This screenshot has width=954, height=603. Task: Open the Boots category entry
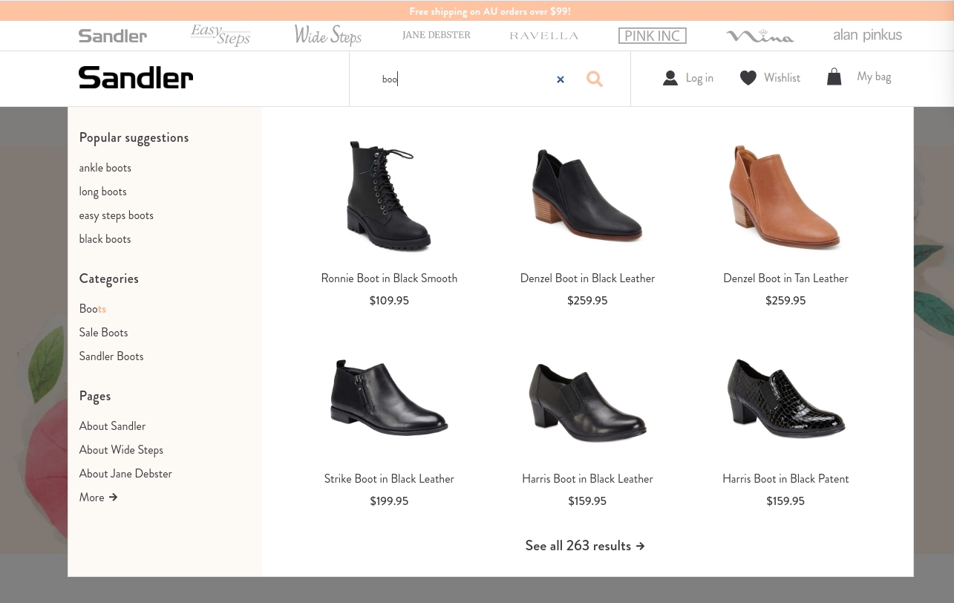pyautogui.click(x=92, y=308)
